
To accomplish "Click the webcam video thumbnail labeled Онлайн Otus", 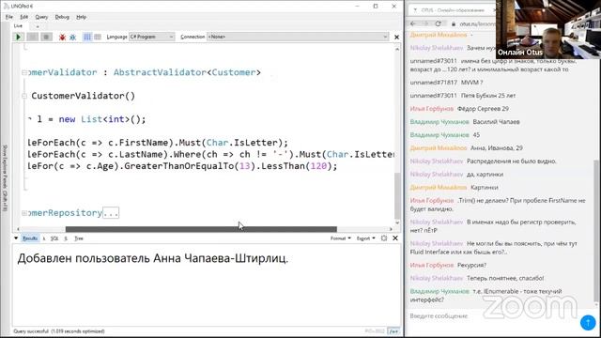I will click(548, 29).
